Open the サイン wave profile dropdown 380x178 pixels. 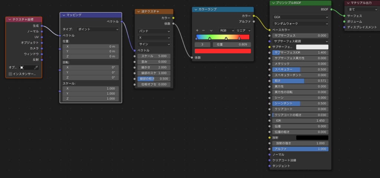[x=154, y=44]
